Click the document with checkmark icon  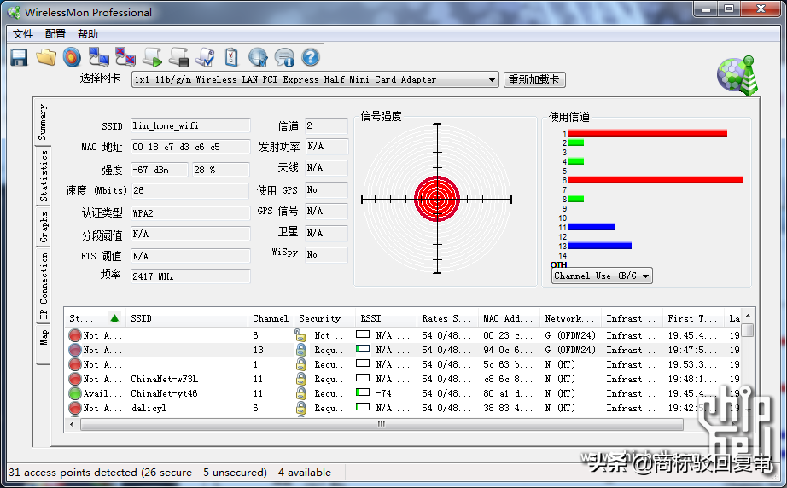(x=205, y=57)
